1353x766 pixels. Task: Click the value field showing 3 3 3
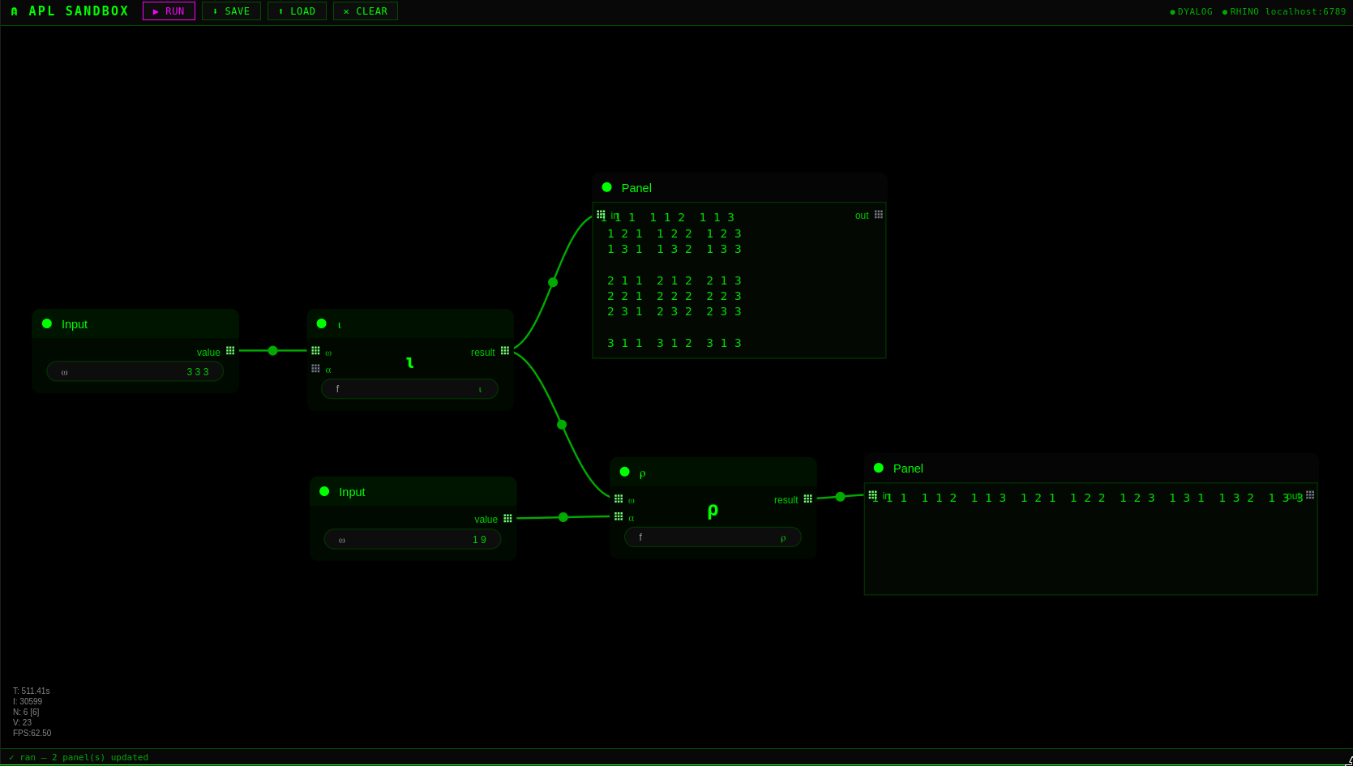135,371
